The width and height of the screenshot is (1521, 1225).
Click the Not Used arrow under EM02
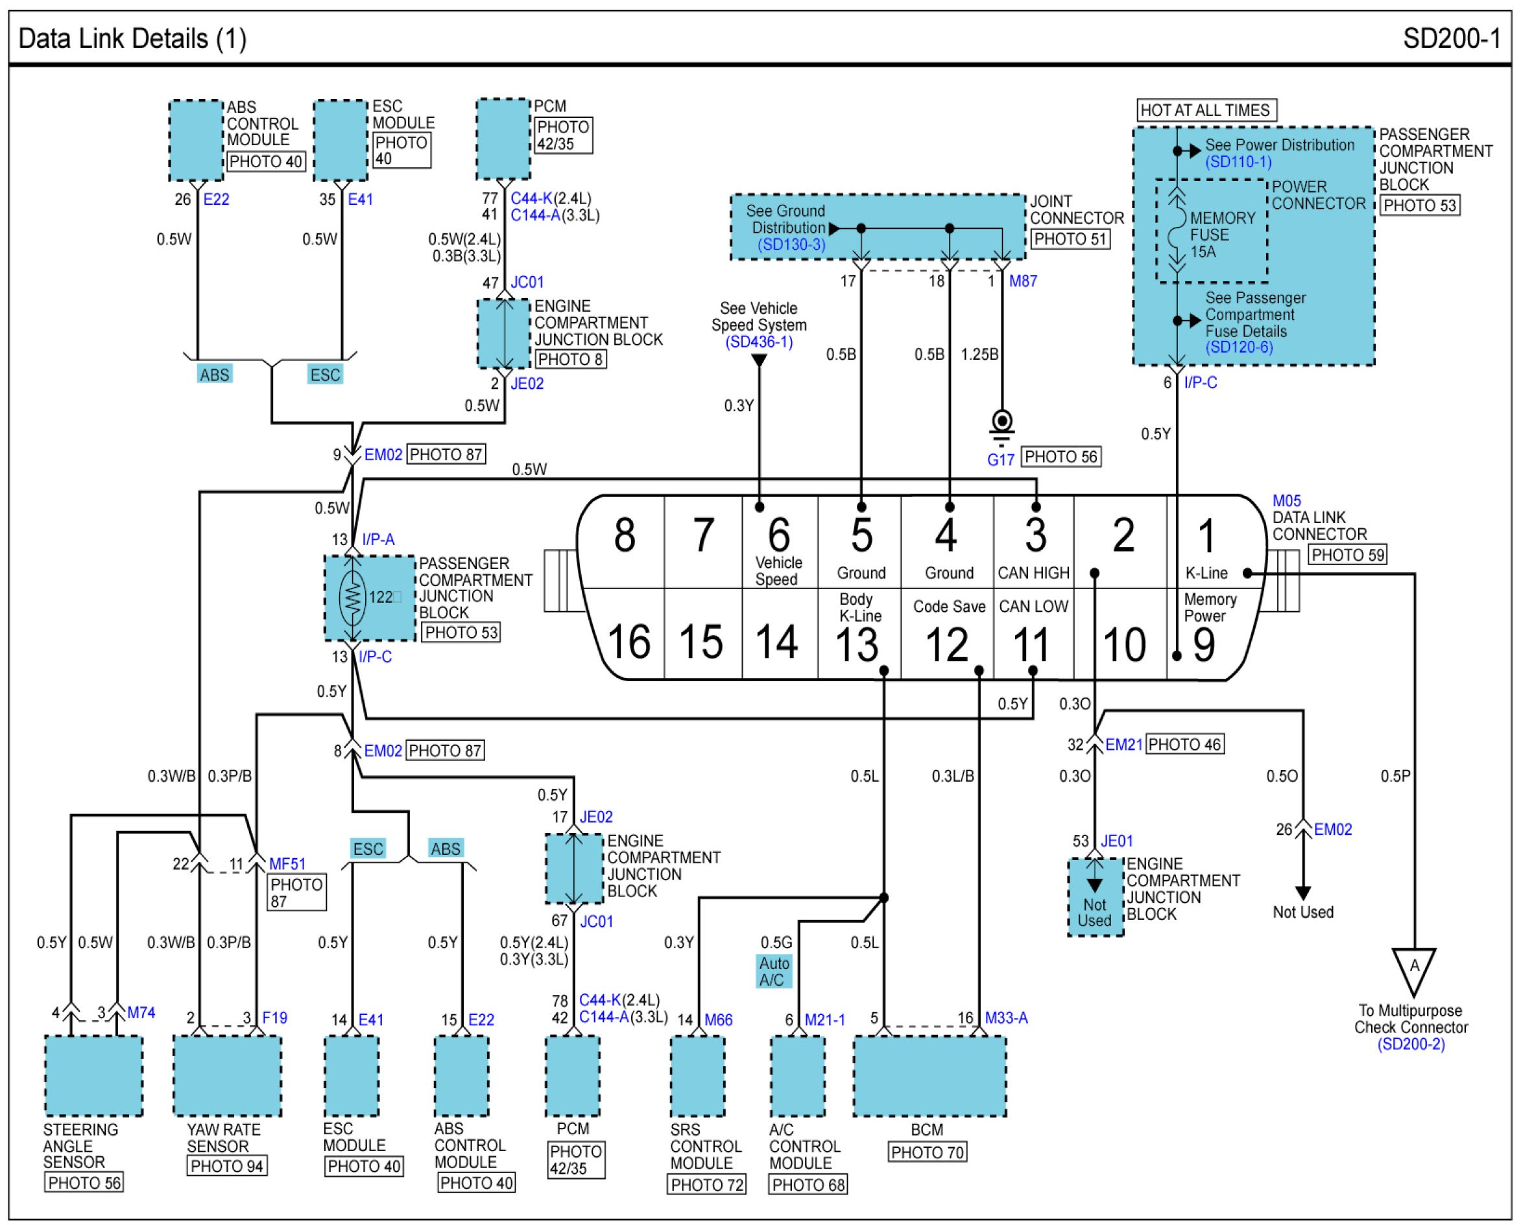(x=1303, y=891)
